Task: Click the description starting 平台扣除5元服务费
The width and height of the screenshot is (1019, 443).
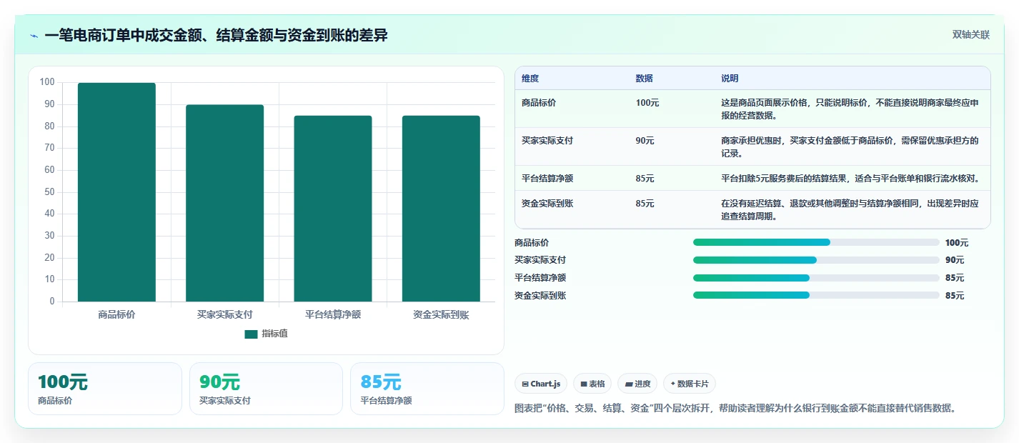Action: (850, 178)
